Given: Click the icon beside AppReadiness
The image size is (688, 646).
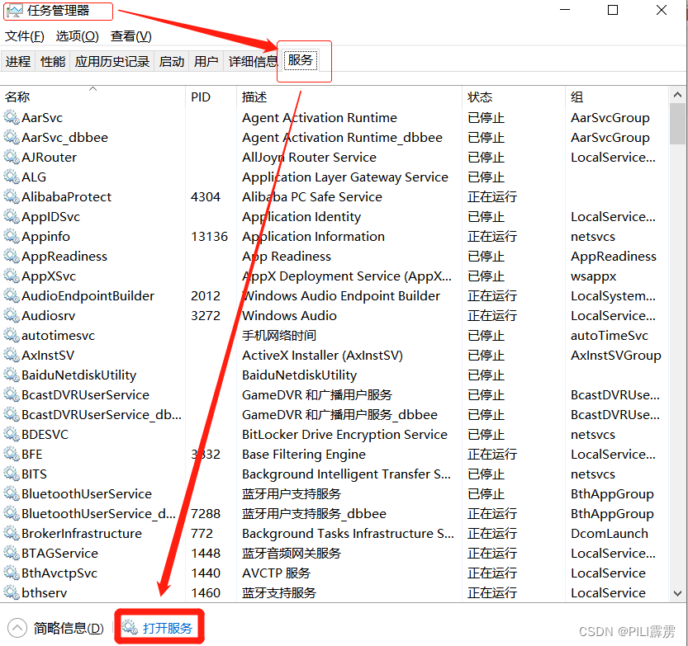Looking at the screenshot, I should point(12,256).
